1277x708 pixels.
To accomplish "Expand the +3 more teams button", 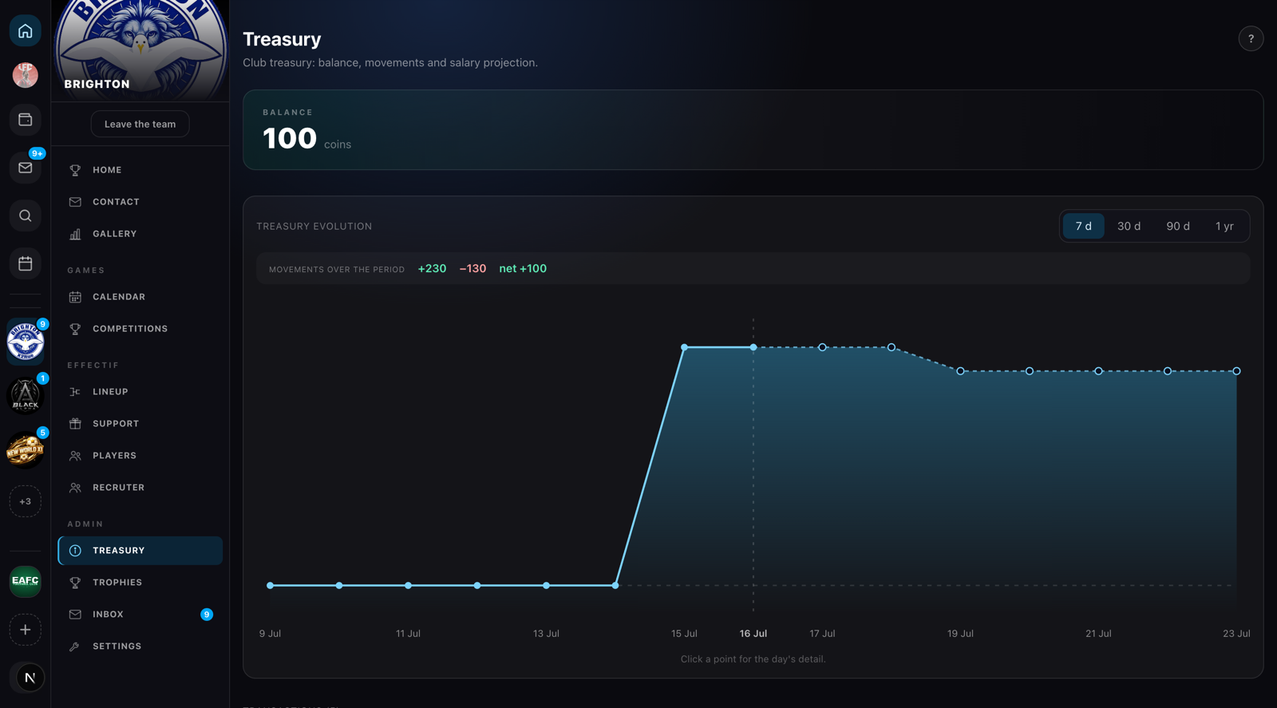I will pos(26,501).
